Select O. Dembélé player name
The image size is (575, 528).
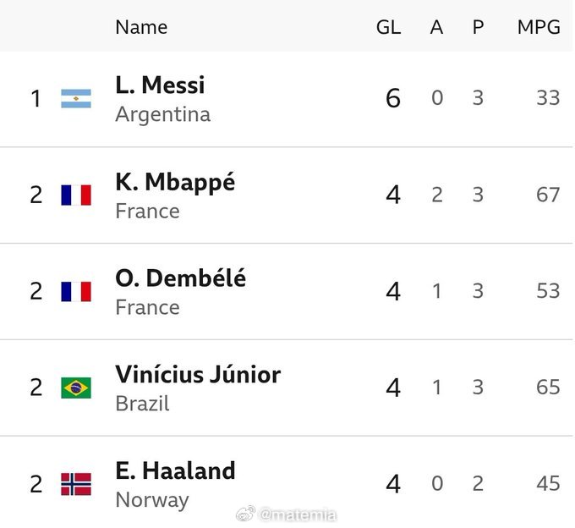pyautogui.click(x=180, y=278)
